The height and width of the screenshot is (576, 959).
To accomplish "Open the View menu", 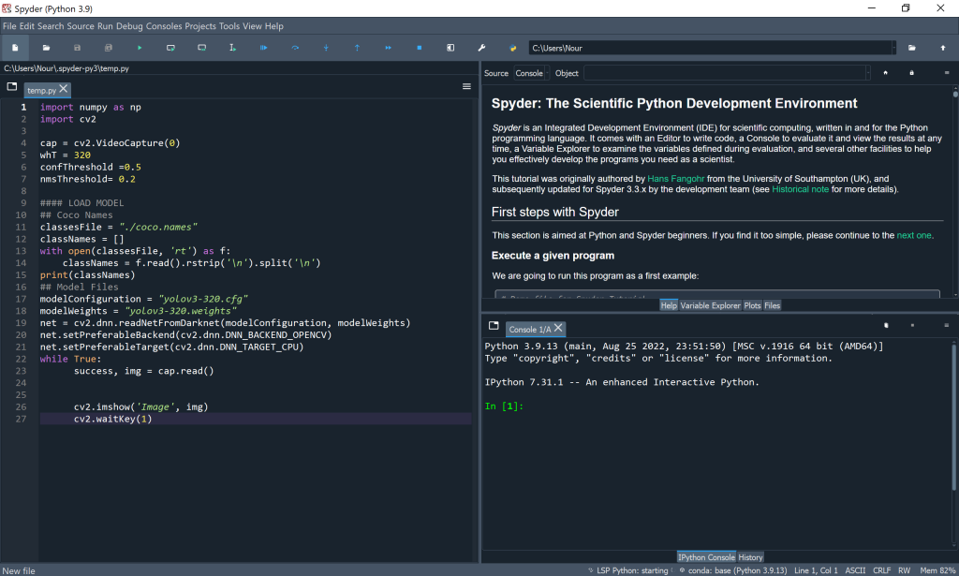I will [x=252, y=26].
